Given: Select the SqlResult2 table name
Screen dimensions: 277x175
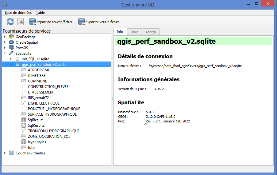Looking at the screenshot, I should 36,125.
